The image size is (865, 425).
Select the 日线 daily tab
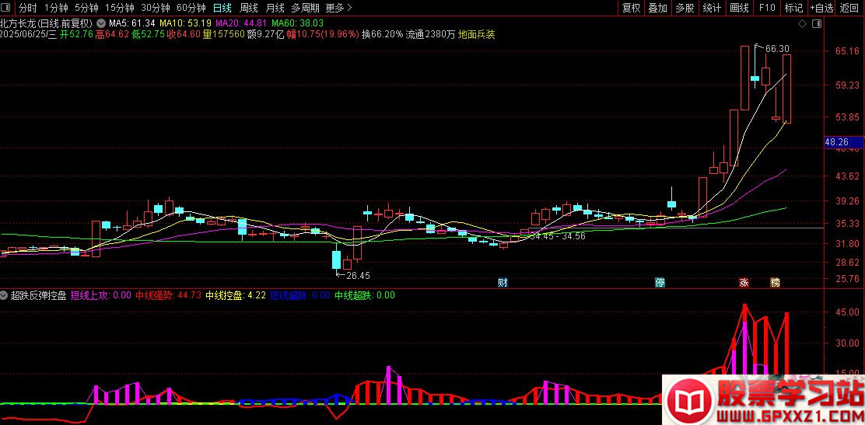click(x=223, y=8)
